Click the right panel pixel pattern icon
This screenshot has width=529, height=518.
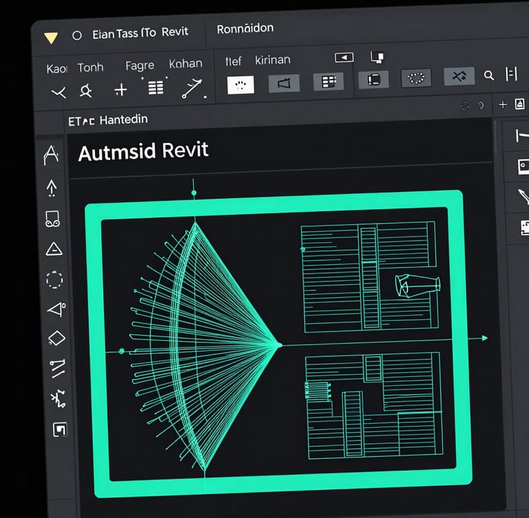tap(524, 228)
